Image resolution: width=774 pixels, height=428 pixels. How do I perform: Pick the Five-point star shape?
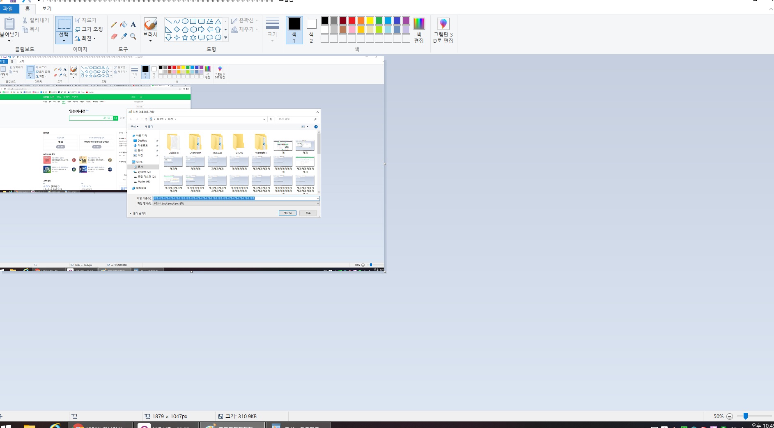pyautogui.click(x=185, y=38)
